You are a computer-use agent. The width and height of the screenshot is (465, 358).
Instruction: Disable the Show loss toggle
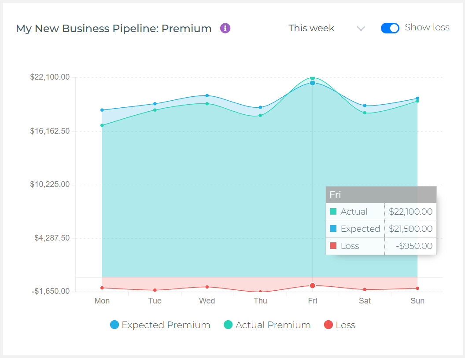[x=390, y=28]
